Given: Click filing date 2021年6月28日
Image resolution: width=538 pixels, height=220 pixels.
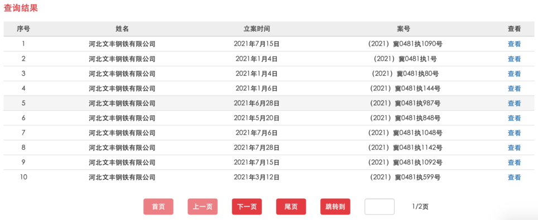Looking at the screenshot, I should [257, 103].
